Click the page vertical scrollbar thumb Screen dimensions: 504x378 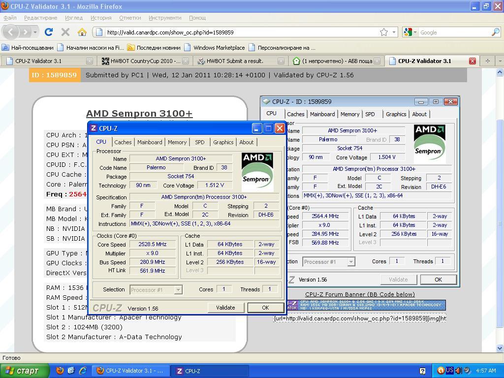click(500, 224)
